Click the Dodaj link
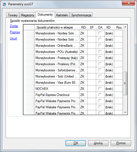Screen dimensions: 137x152 (x=14, y=26)
